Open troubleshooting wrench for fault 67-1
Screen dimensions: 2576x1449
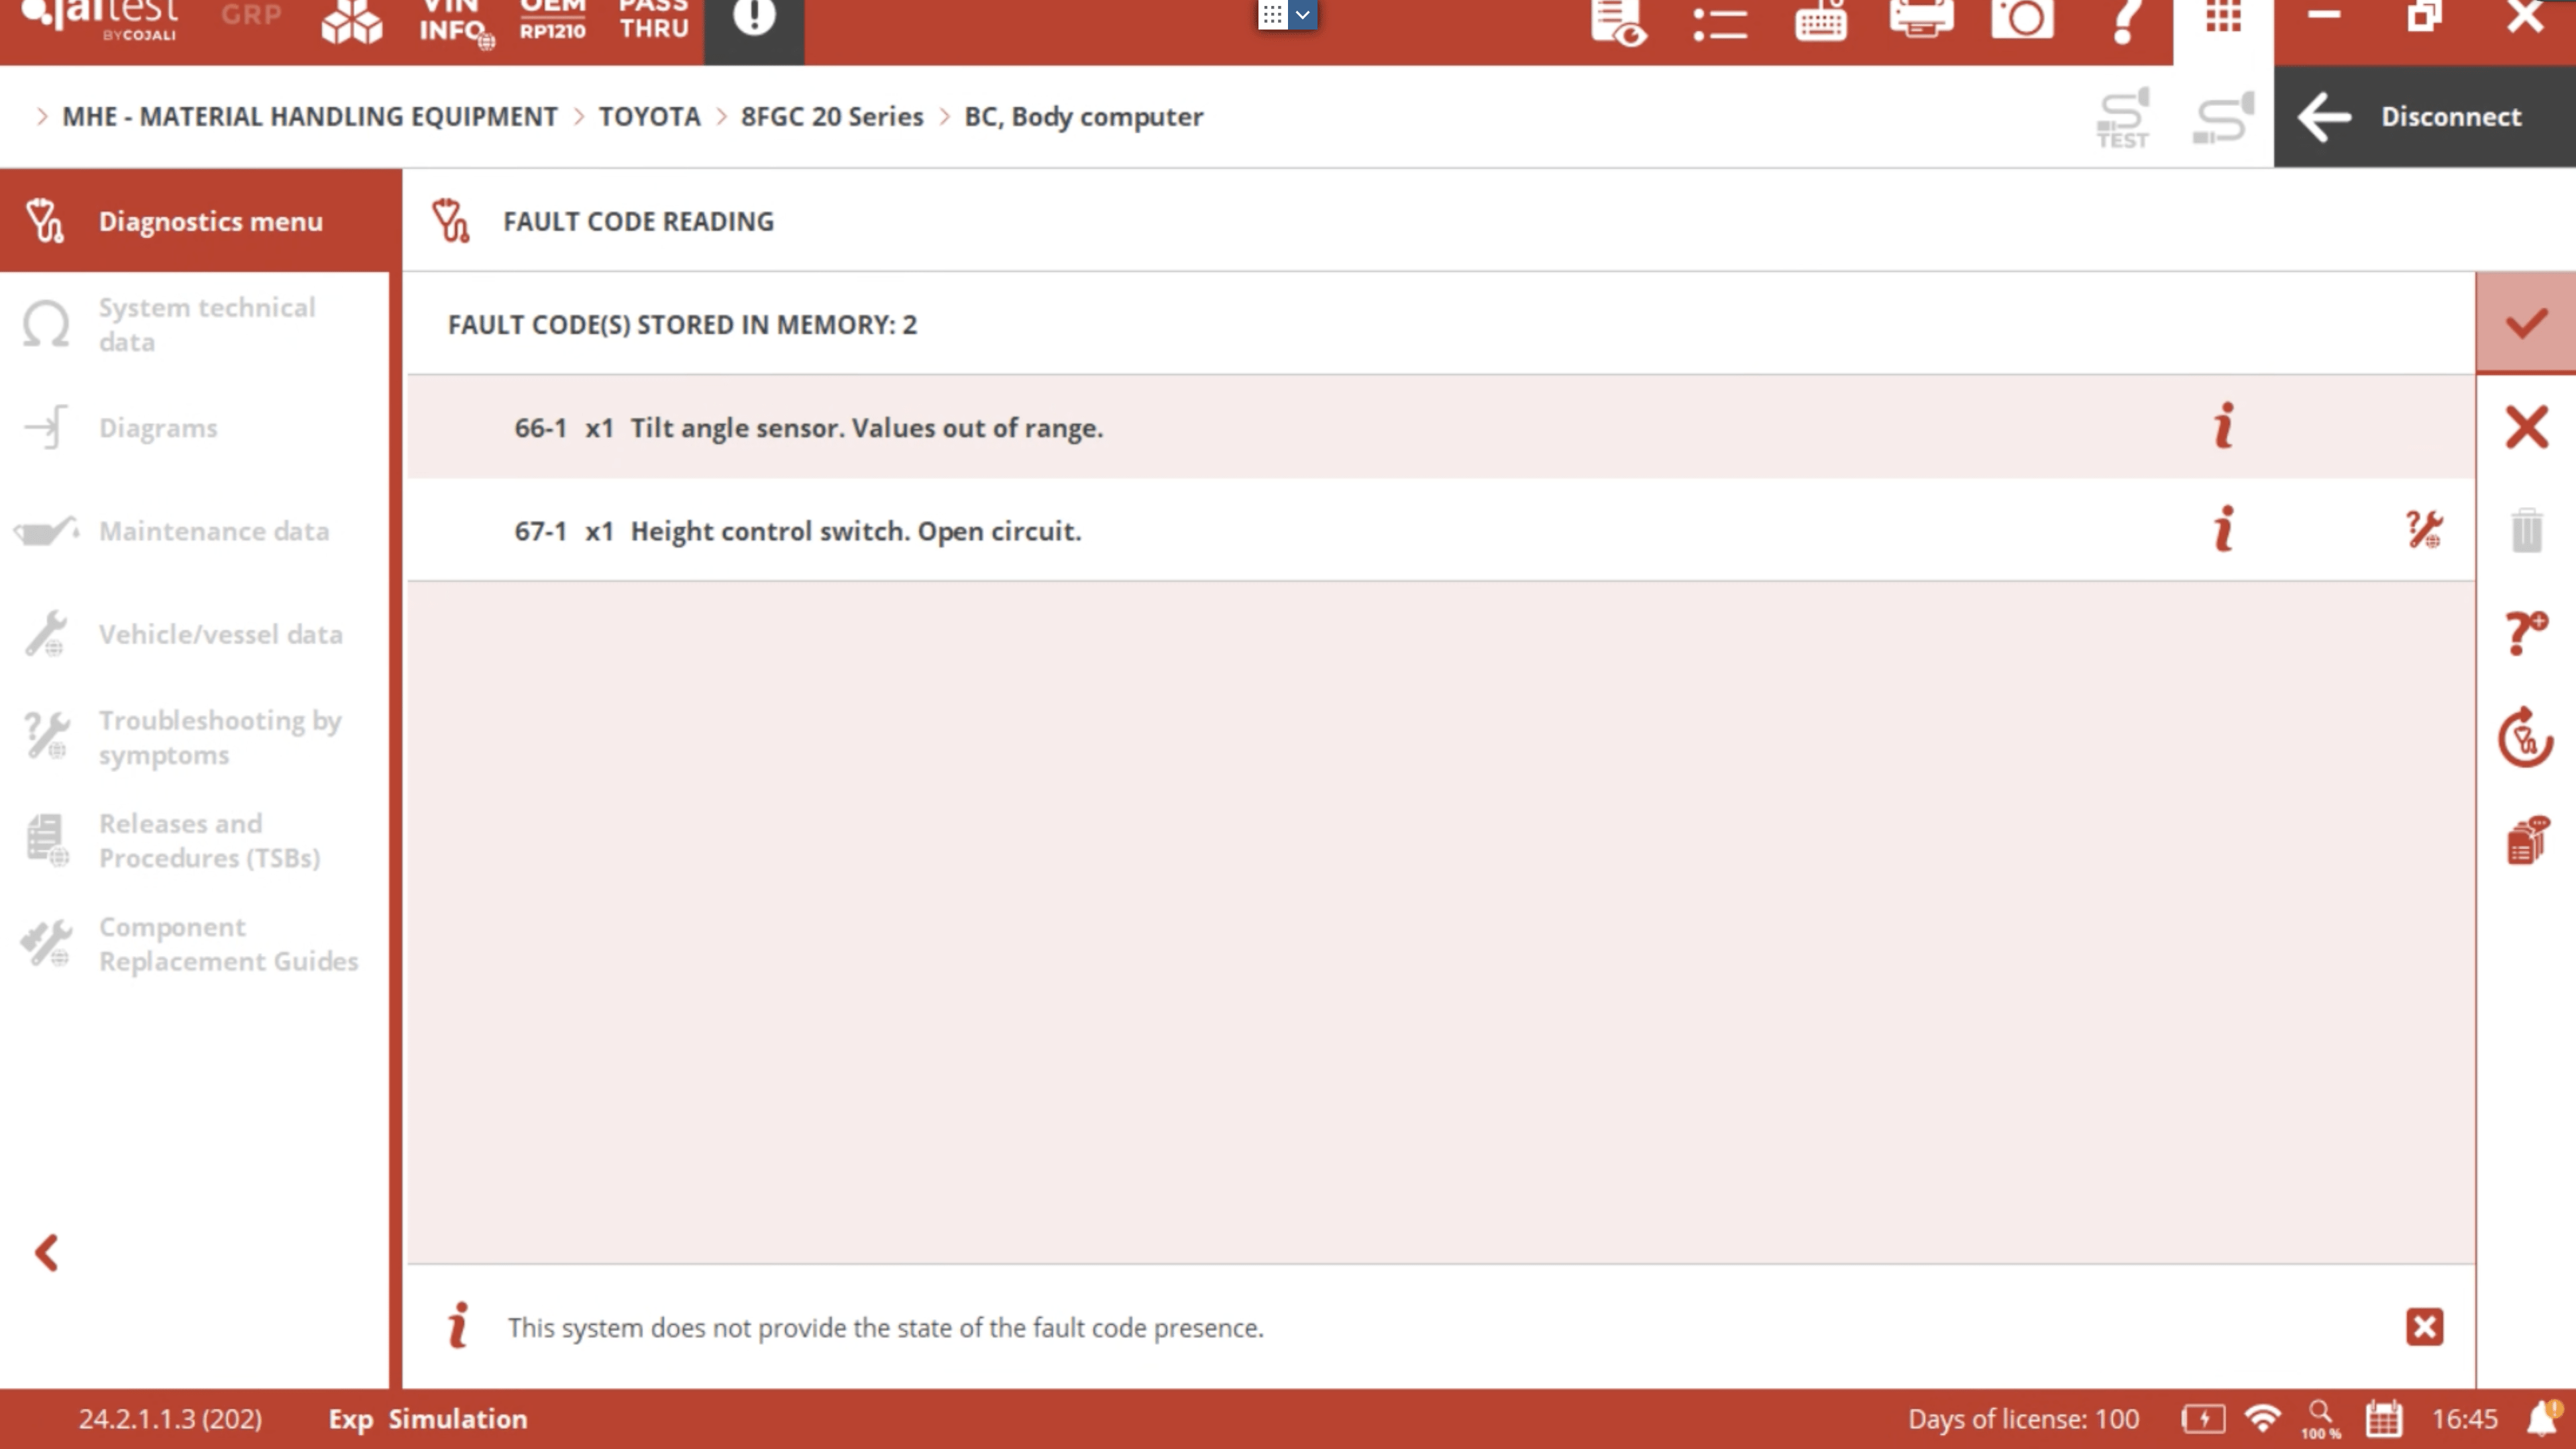tap(2424, 530)
